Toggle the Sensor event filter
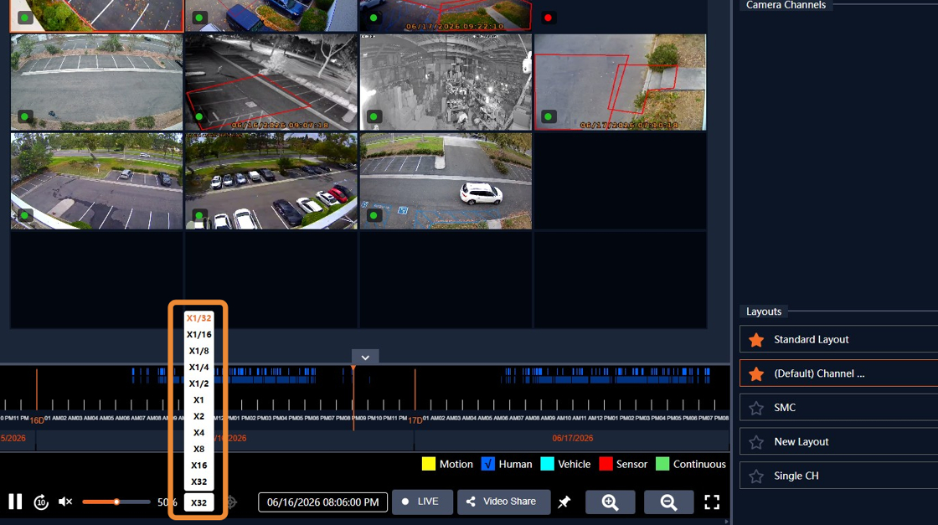 [606, 464]
